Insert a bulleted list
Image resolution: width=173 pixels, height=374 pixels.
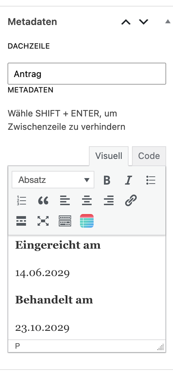(x=151, y=180)
